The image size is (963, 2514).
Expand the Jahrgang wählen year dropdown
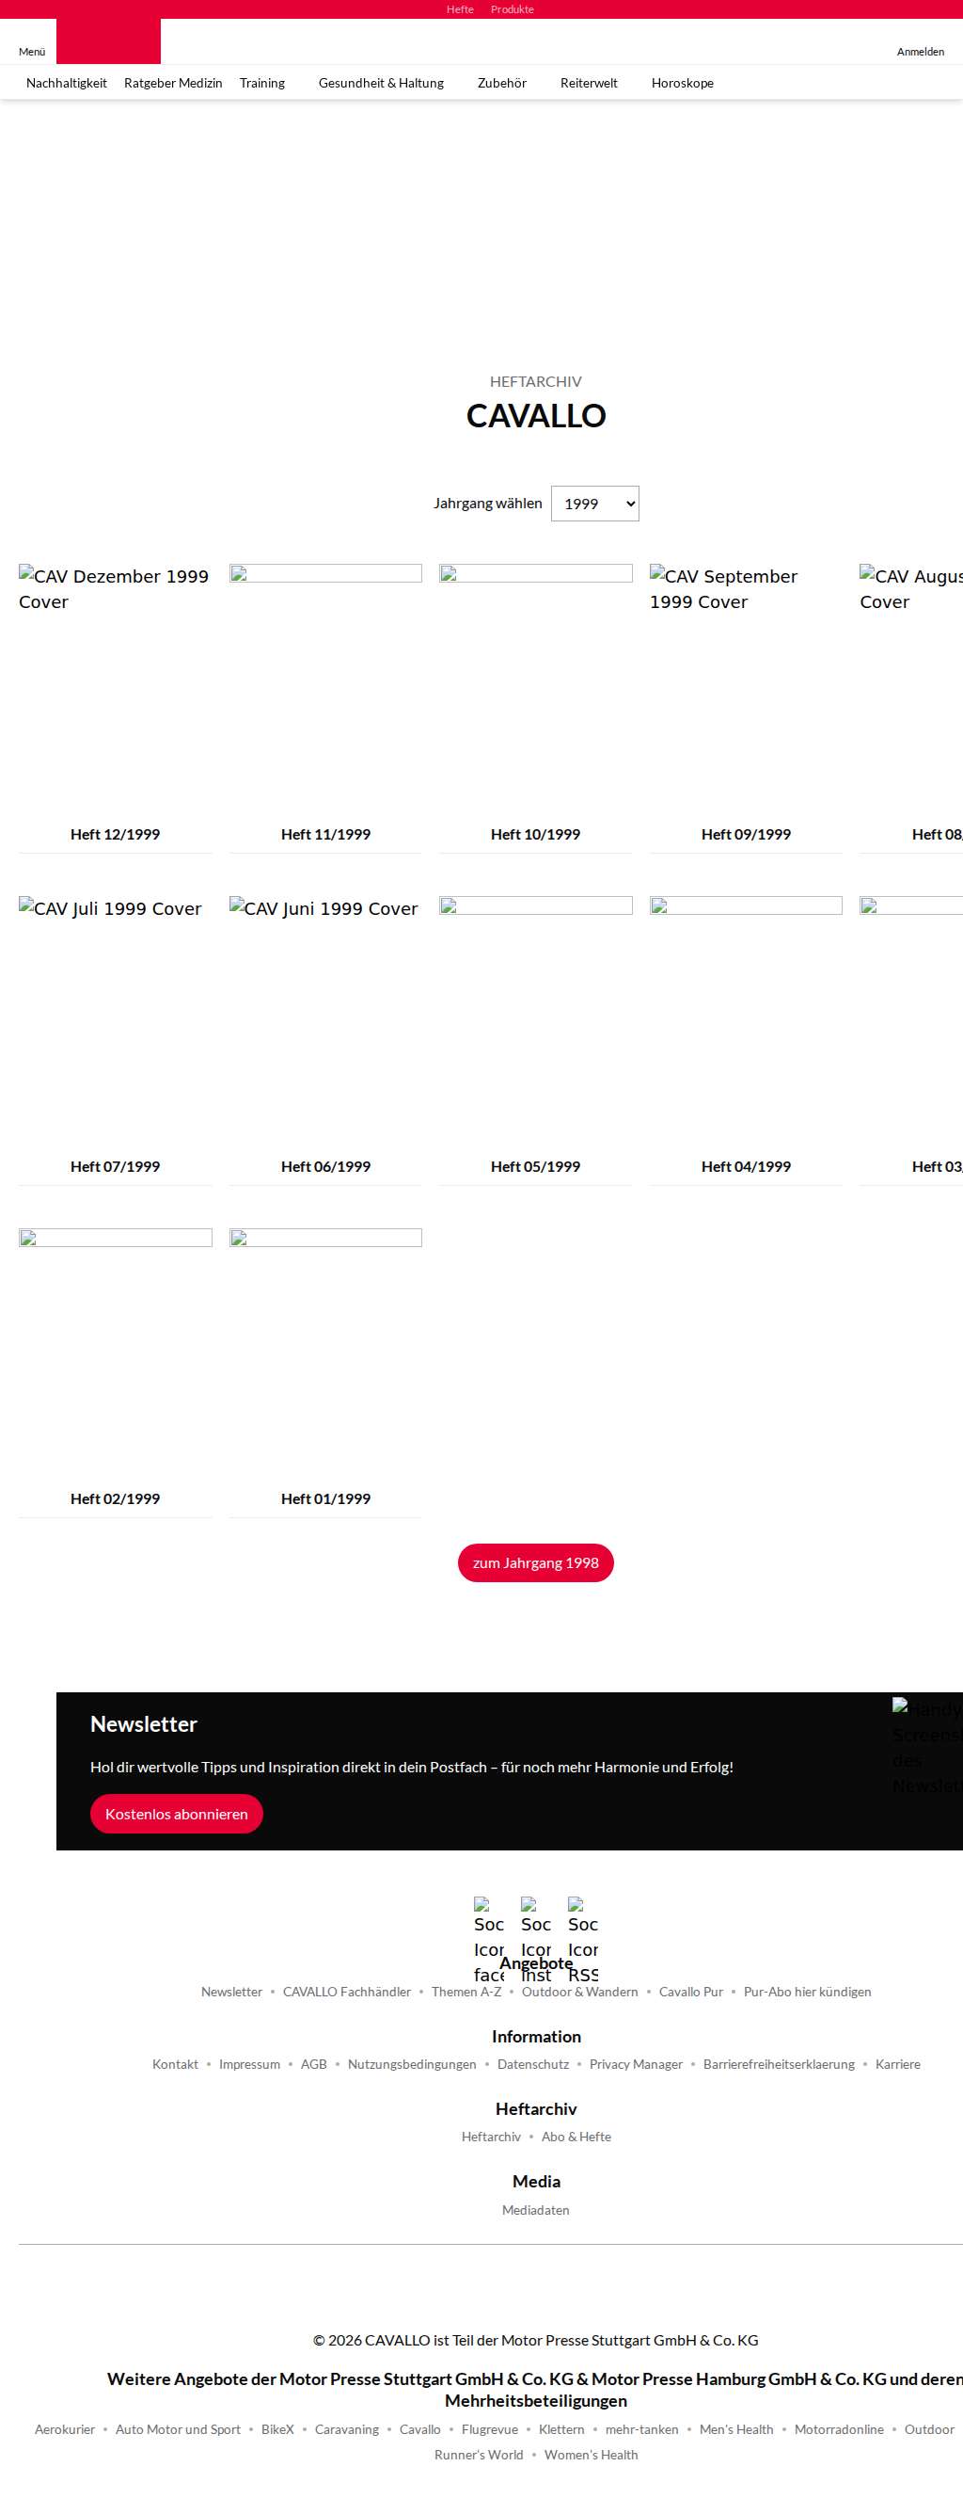tap(594, 504)
